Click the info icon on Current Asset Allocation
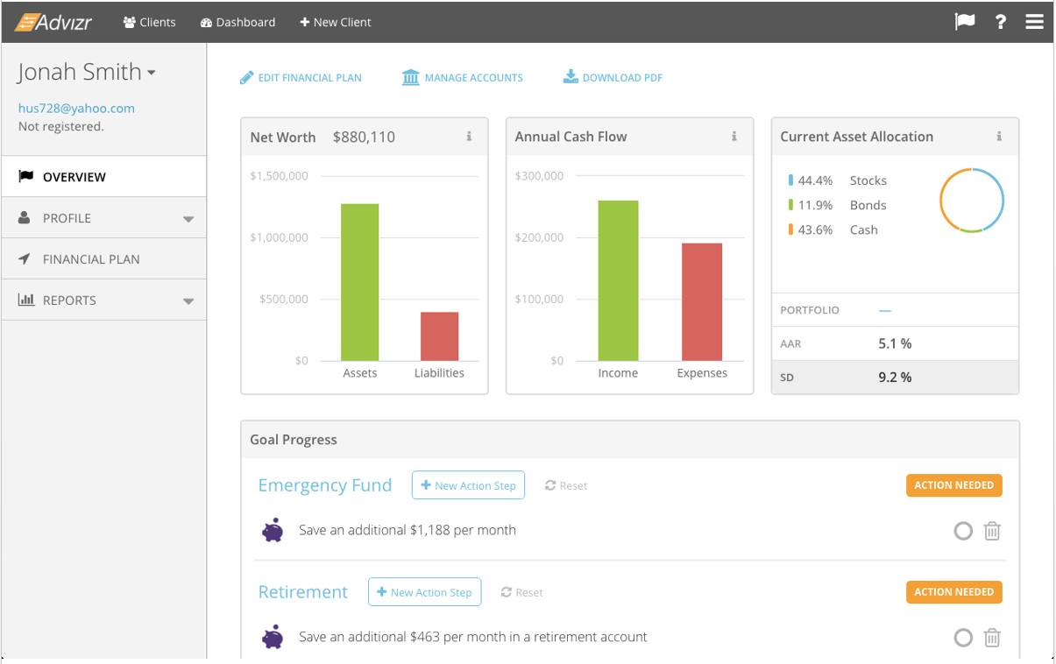The image size is (1056, 664). point(999,137)
